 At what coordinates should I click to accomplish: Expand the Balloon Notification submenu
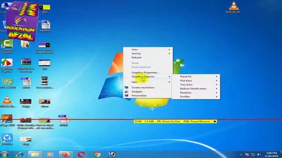pyautogui.click(x=196, y=89)
